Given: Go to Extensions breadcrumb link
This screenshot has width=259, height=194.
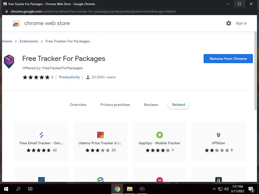Looking at the screenshot, I should 29,41.
